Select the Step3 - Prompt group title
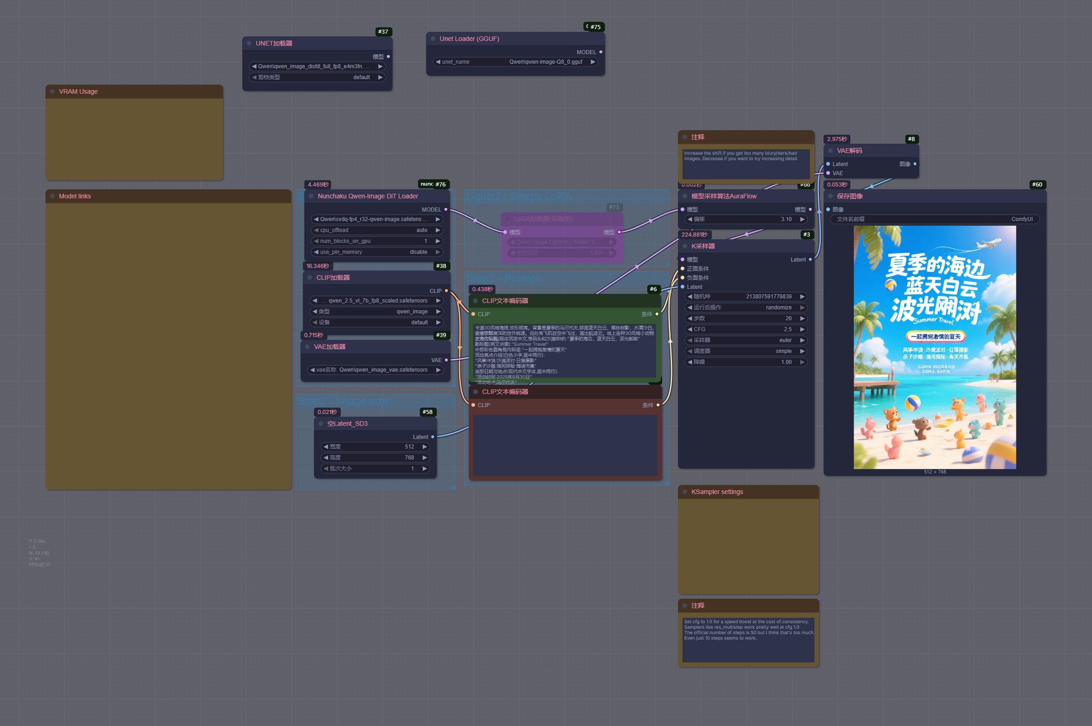Viewport: 1092px width, 726px height. (502, 278)
